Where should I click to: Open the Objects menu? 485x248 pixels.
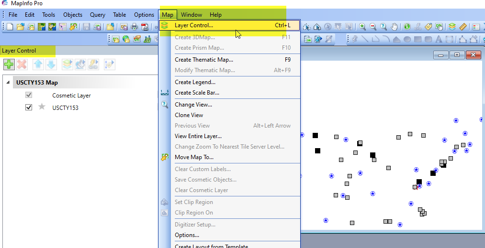pos(73,14)
